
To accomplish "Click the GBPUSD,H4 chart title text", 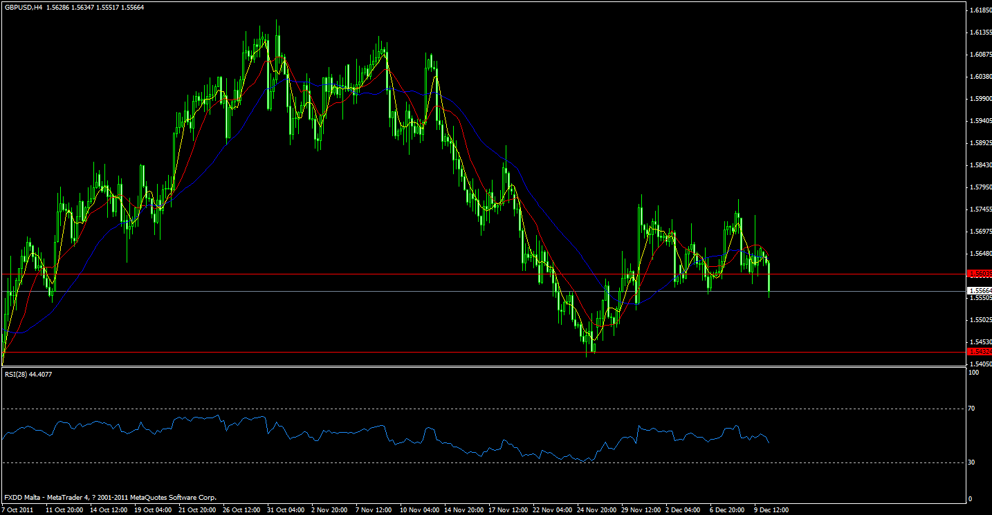I will point(24,6).
